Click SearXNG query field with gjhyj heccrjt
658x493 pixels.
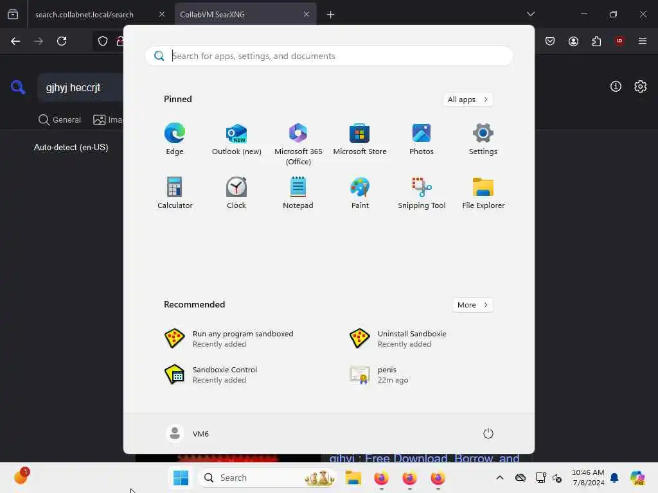tap(80, 87)
